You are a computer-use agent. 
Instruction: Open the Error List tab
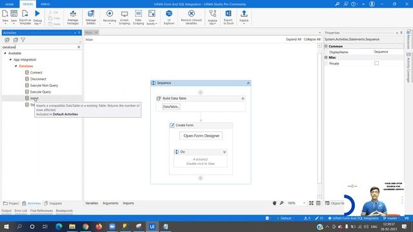click(21, 211)
